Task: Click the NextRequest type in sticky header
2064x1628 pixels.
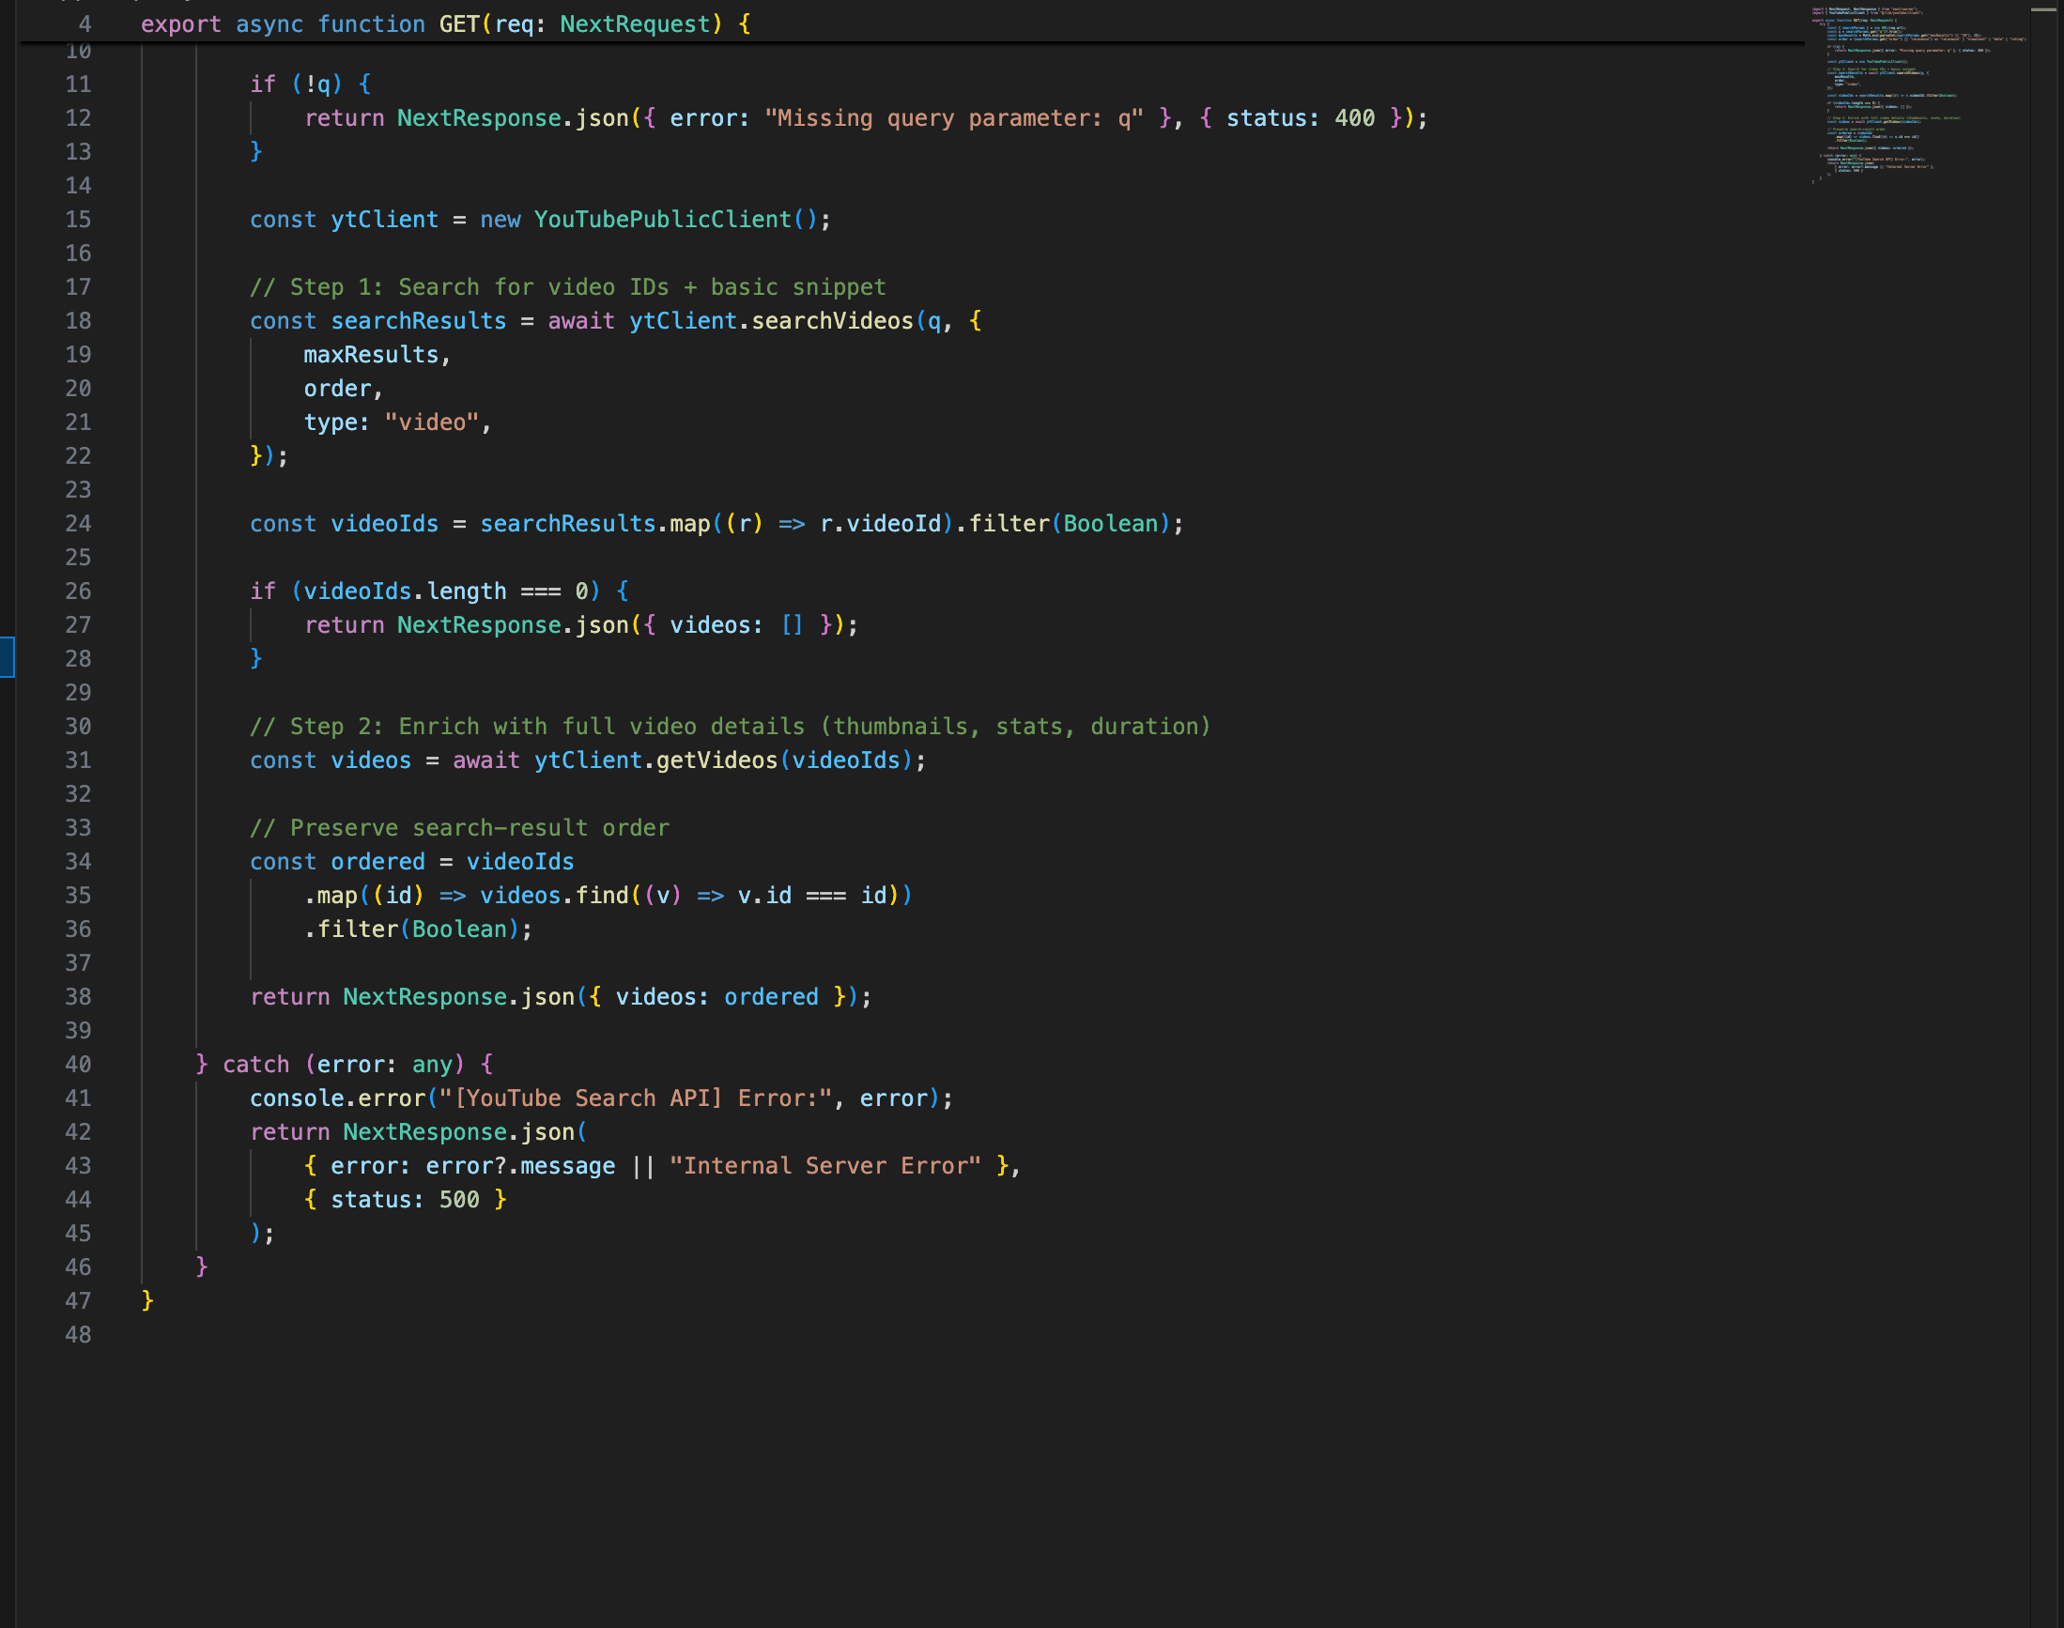Action: point(635,23)
